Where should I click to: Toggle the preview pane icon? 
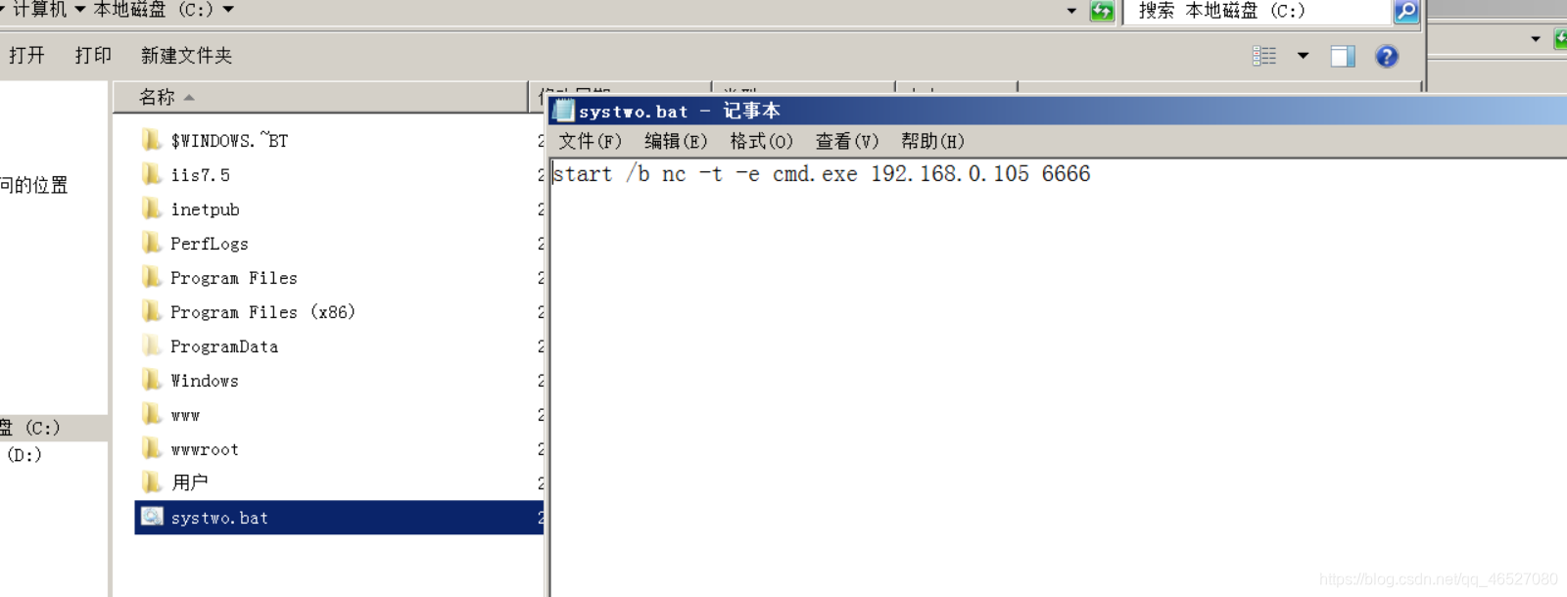(x=1343, y=56)
